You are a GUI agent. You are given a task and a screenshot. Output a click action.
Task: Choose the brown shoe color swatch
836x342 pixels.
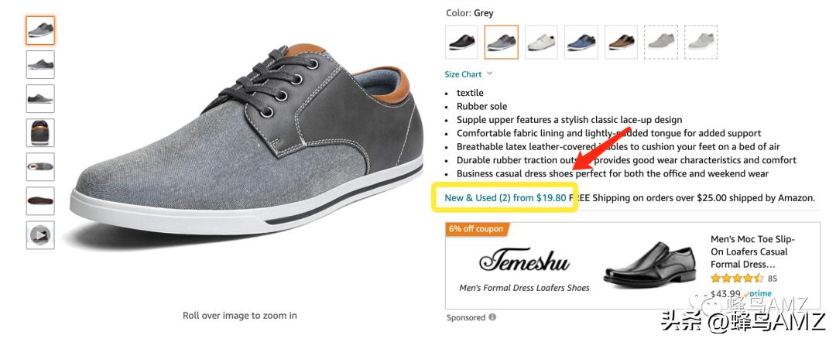[x=621, y=43]
